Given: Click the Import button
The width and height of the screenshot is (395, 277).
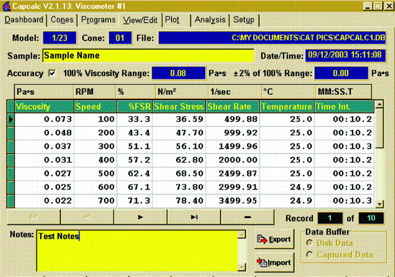Looking at the screenshot, I should pyautogui.click(x=274, y=262).
